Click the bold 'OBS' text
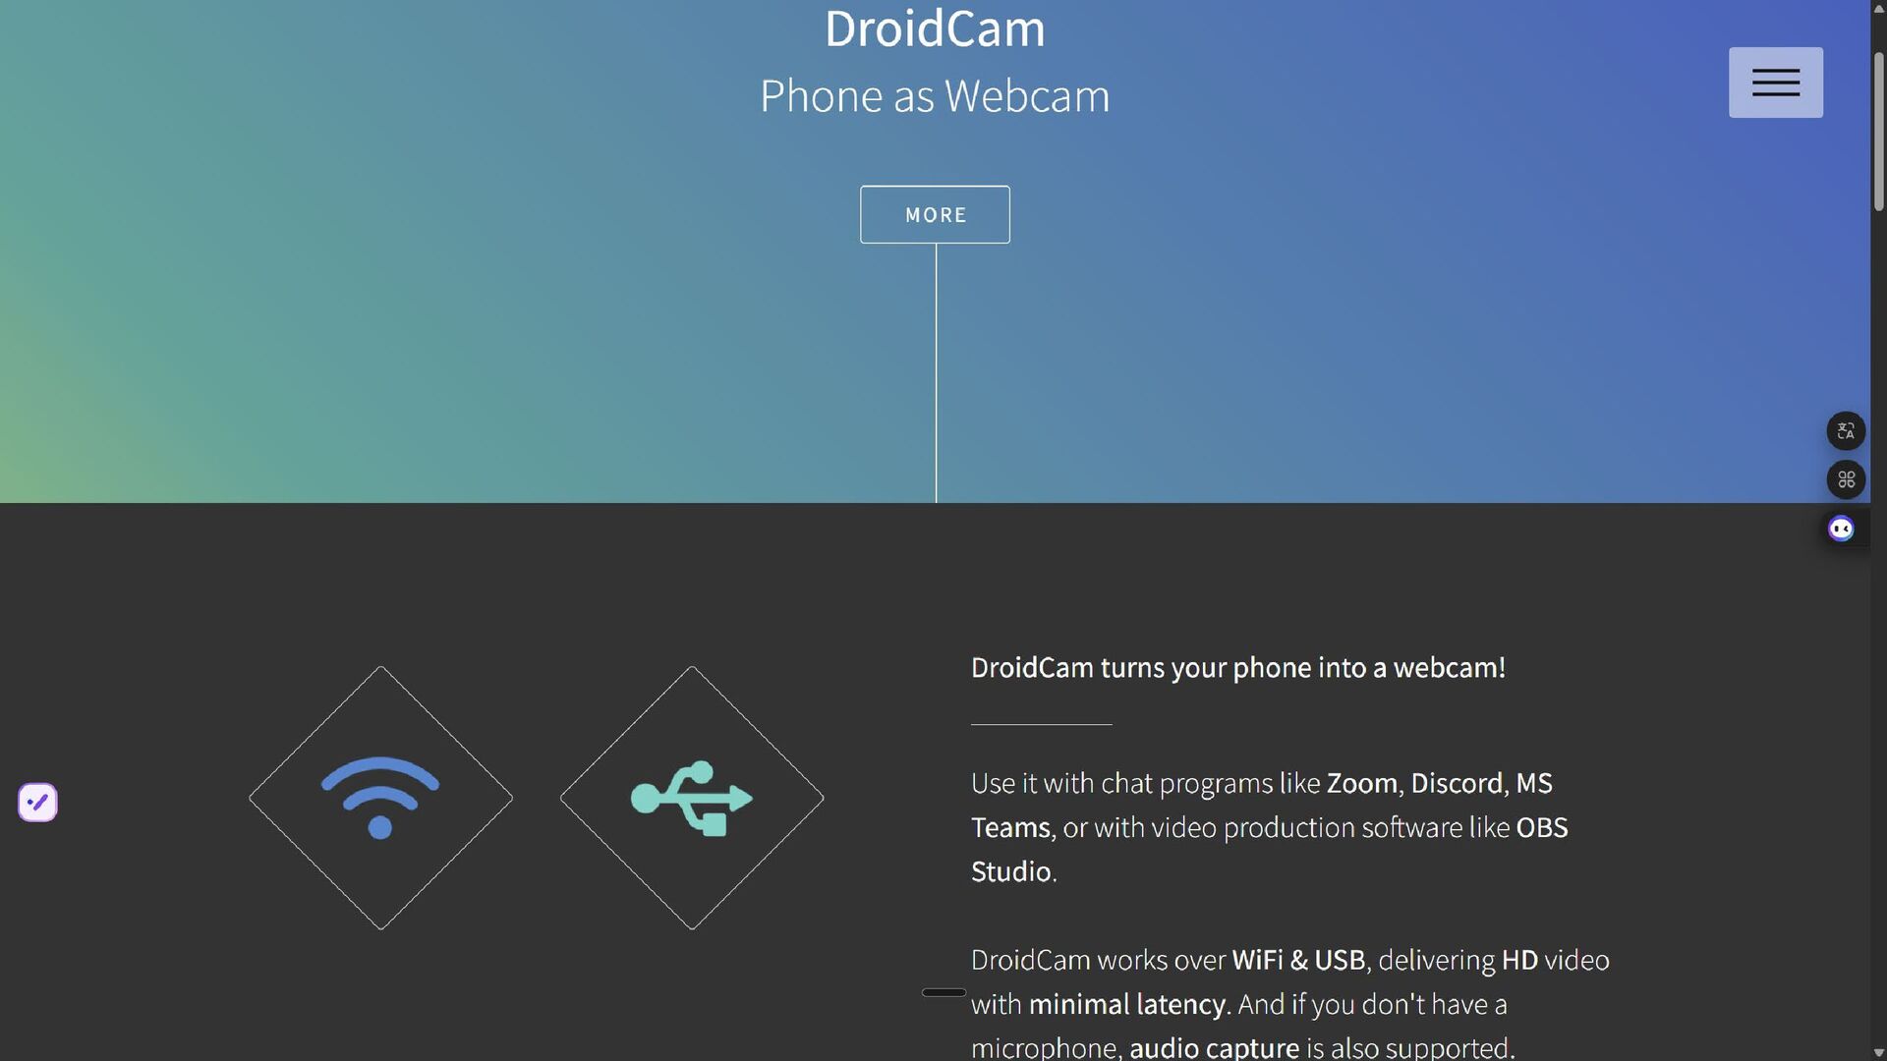Image resolution: width=1887 pixels, height=1061 pixels. tap(1542, 828)
